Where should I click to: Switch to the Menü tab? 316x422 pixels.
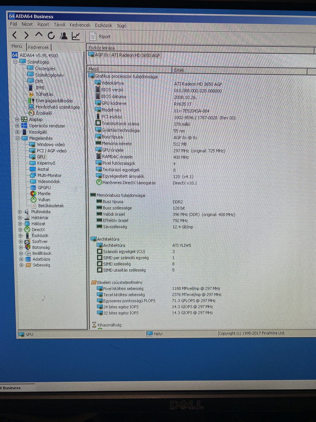tap(17, 46)
